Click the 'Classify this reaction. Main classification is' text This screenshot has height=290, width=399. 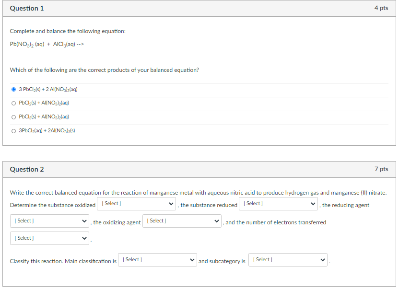click(x=63, y=261)
